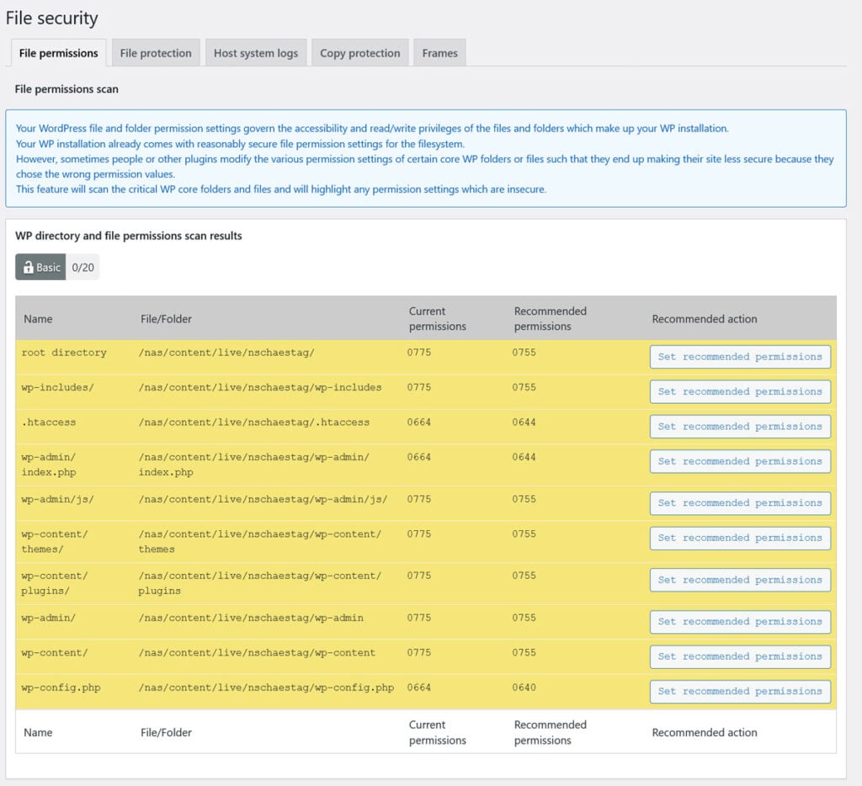Open the Host system logs tab

tap(255, 52)
